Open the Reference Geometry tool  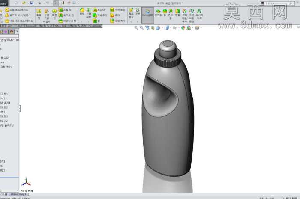131,13
